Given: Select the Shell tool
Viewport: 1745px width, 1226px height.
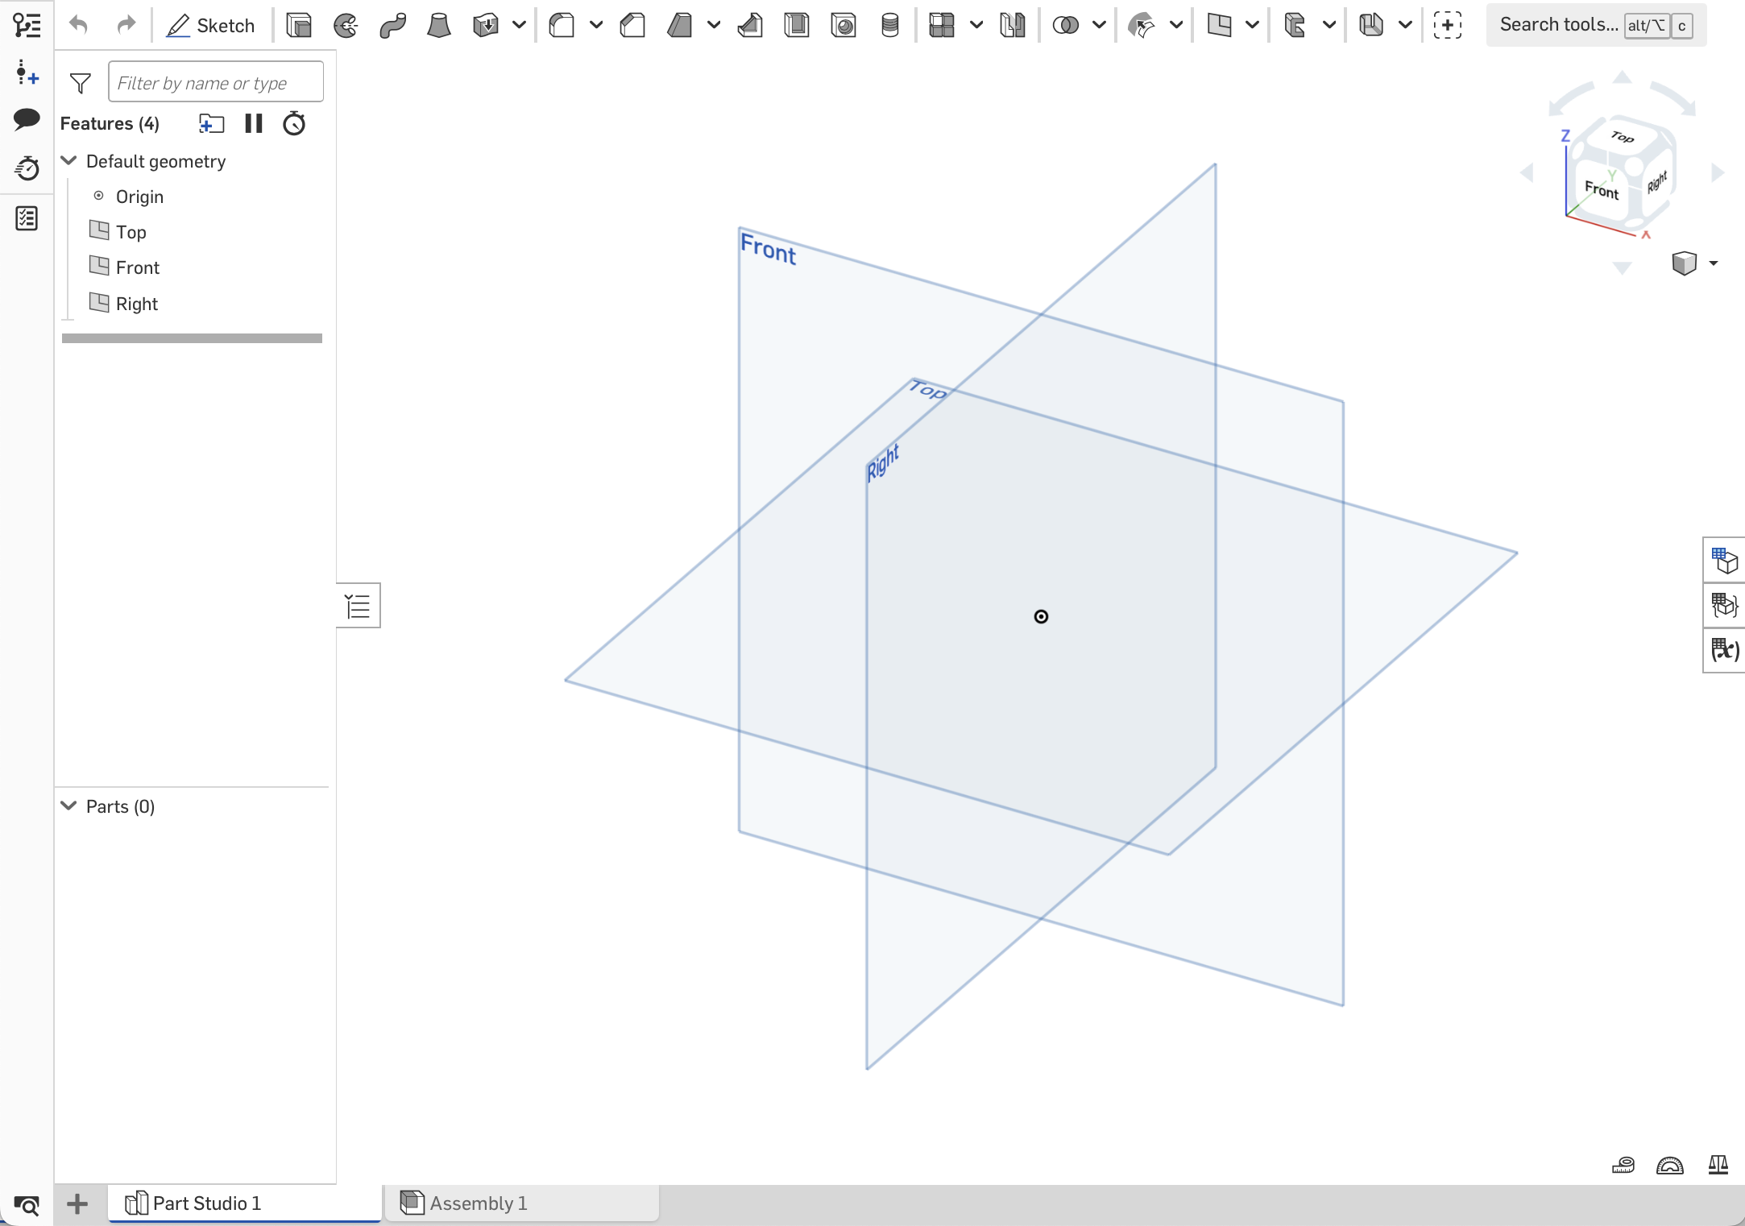Looking at the screenshot, I should tap(797, 26).
